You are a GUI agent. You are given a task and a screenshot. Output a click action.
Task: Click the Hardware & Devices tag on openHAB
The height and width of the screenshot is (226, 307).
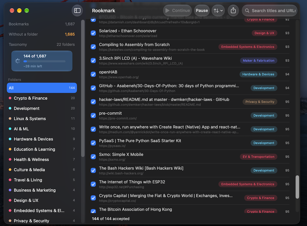[258, 74]
